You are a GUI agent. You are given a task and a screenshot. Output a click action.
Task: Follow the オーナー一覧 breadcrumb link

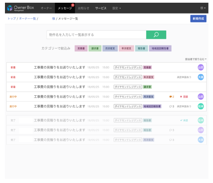(27, 18)
